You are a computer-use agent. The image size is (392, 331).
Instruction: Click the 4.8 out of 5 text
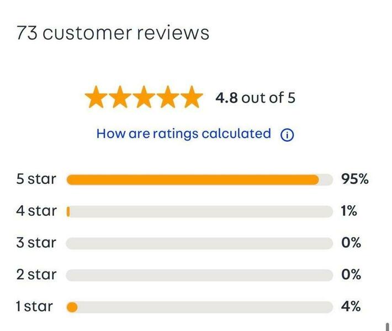[255, 98]
